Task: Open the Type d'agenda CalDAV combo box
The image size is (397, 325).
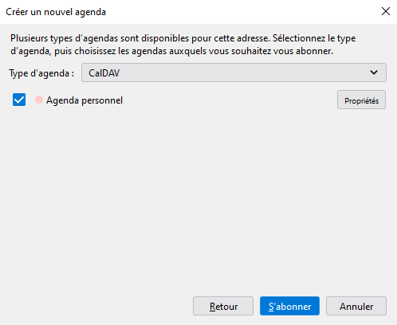Action: click(x=234, y=72)
